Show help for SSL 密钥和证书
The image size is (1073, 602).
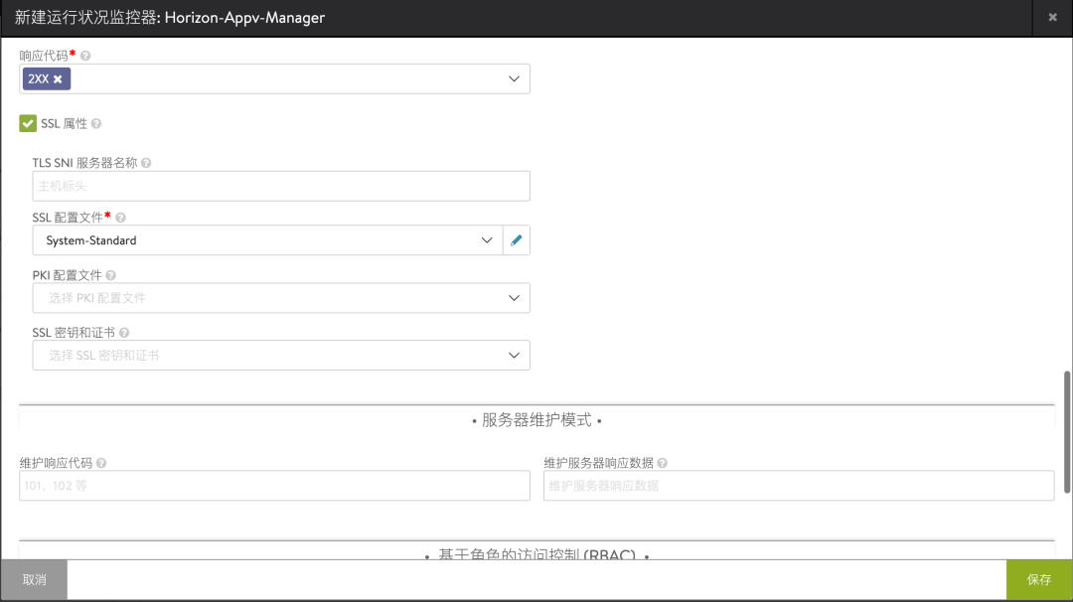click(x=124, y=333)
